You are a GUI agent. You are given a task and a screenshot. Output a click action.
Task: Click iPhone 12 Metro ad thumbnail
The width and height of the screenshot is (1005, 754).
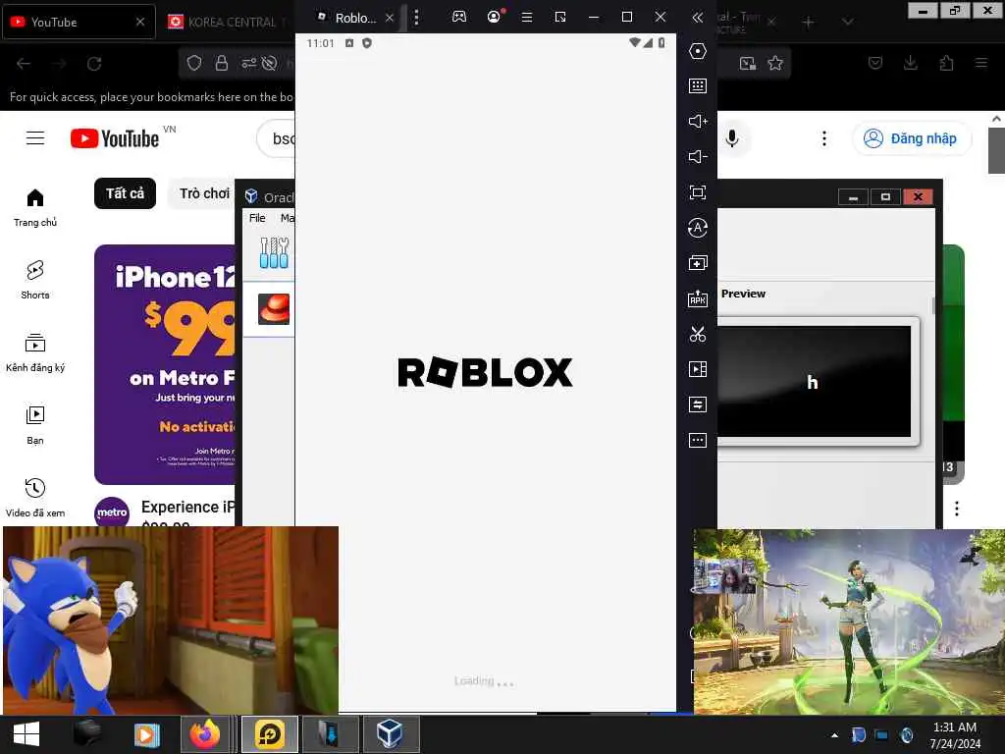tap(165, 364)
